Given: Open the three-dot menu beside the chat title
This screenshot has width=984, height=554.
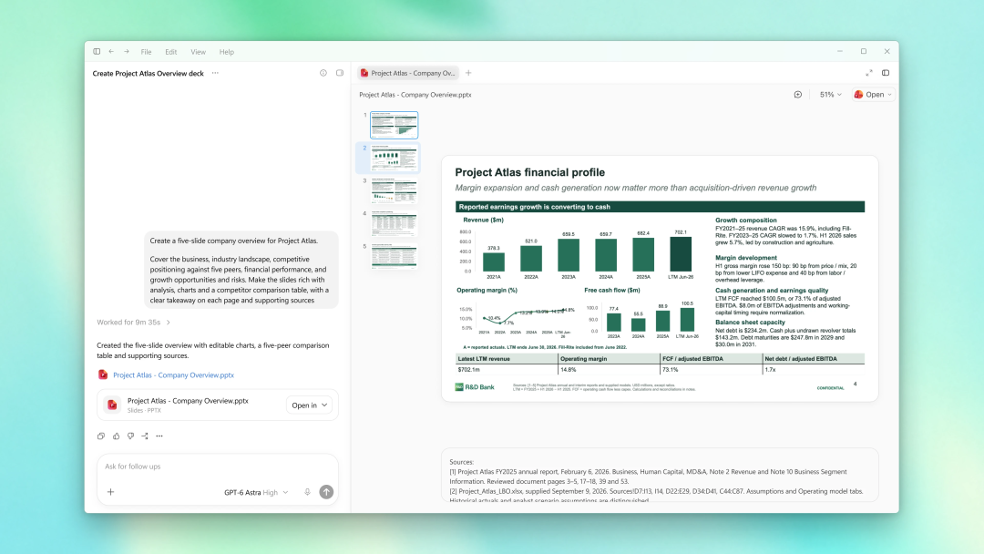Looking at the screenshot, I should 215,73.
